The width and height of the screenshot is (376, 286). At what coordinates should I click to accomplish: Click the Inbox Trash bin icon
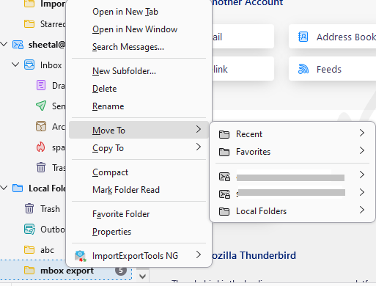(x=41, y=167)
